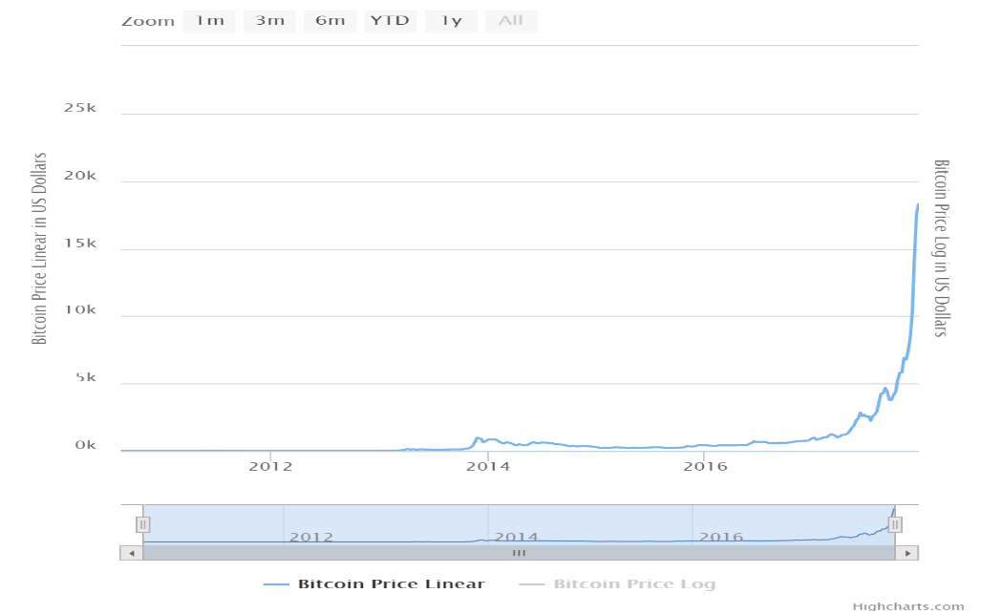Click the left navigator range handle

coord(142,524)
